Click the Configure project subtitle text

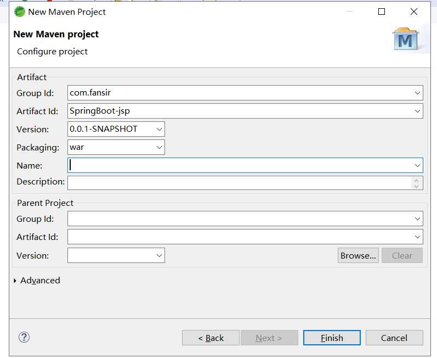click(52, 52)
